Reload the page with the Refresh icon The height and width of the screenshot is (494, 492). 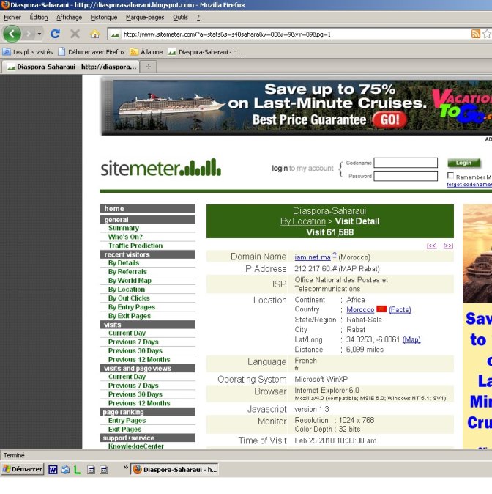click(x=56, y=34)
